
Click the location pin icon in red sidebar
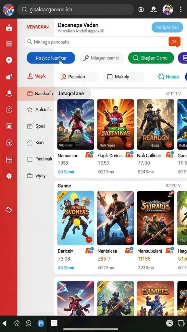(9, 60)
